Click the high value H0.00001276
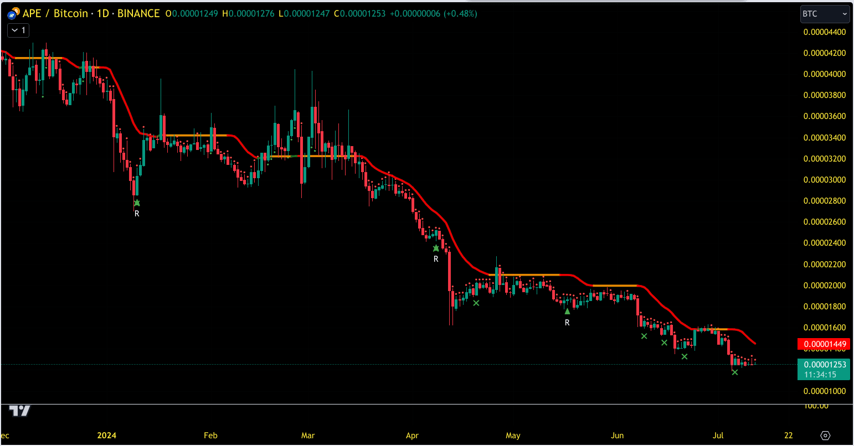Screen dimensions: 854x446 [x=248, y=14]
